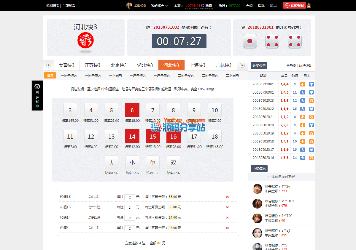Image resolution: width=356 pixels, height=250 pixels.
Task: Delete the 和值6 bet entry
Action: 227,228
